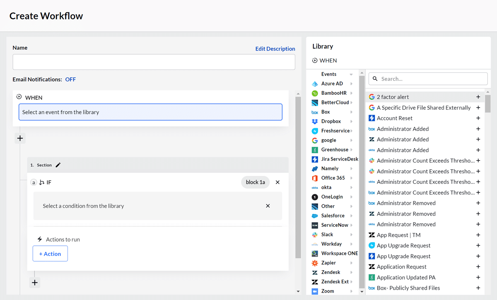The image size is (497, 300).
Task: Add Box- Publicly Shared Files event
Action: coord(478,288)
